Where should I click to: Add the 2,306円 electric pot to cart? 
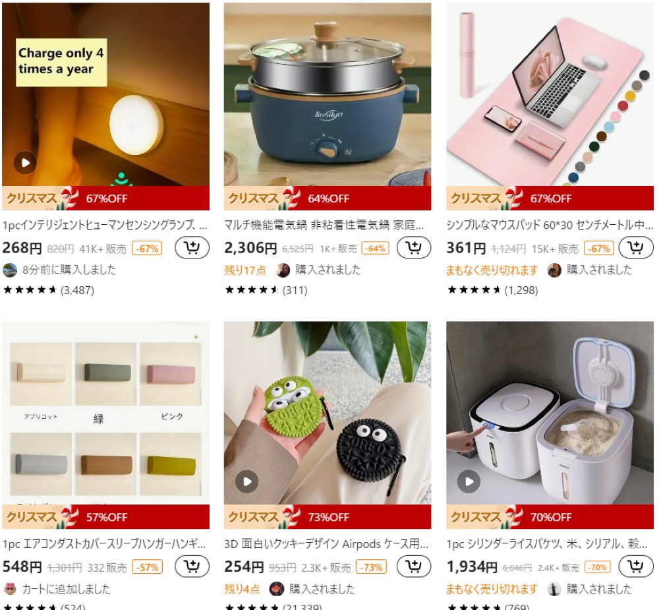[x=414, y=247]
